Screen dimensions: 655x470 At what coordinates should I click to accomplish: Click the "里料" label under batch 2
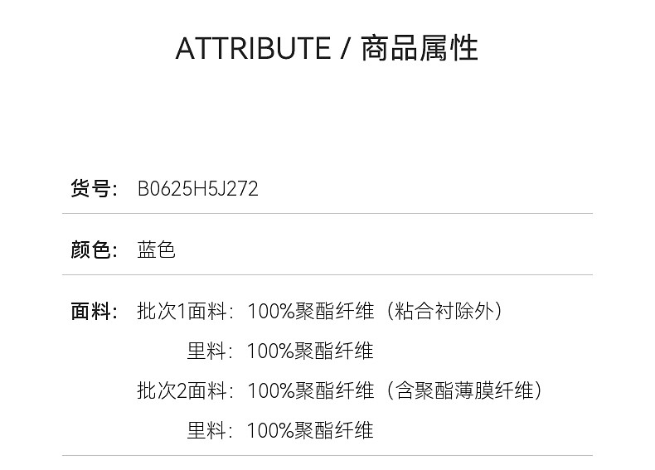click(206, 430)
